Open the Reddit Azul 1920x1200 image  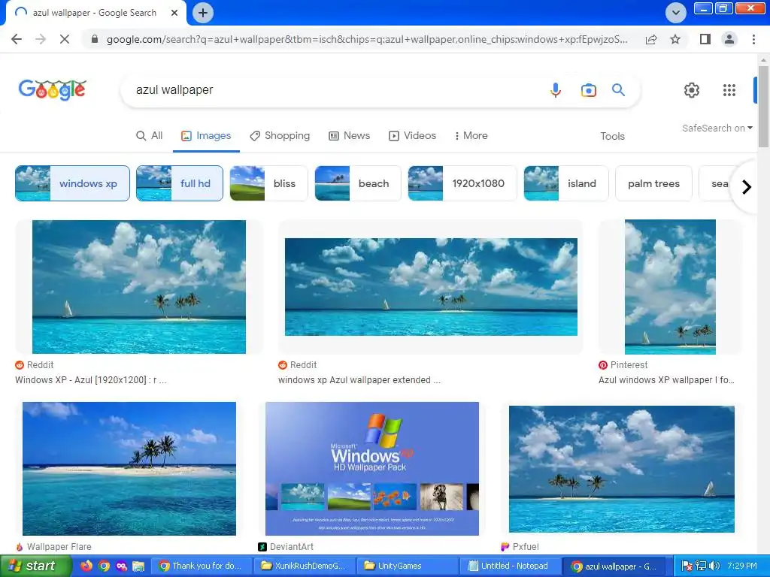pyautogui.click(x=139, y=287)
